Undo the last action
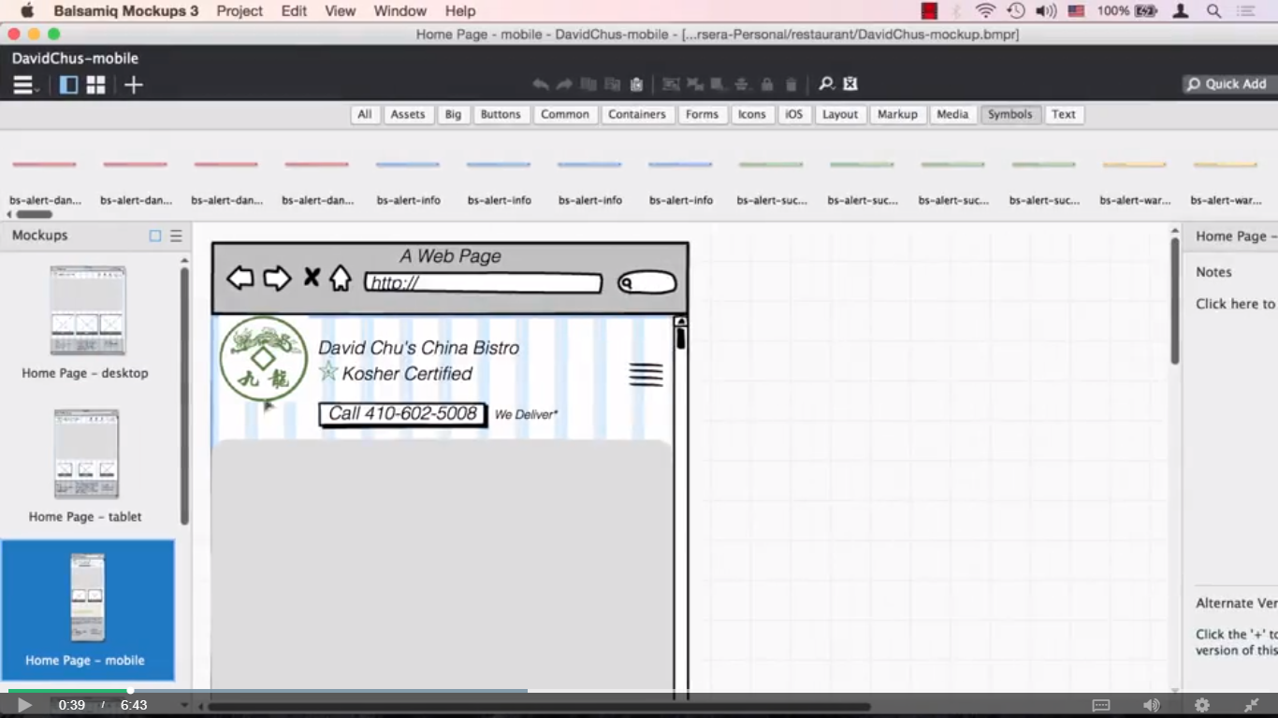The width and height of the screenshot is (1278, 718). click(x=541, y=84)
